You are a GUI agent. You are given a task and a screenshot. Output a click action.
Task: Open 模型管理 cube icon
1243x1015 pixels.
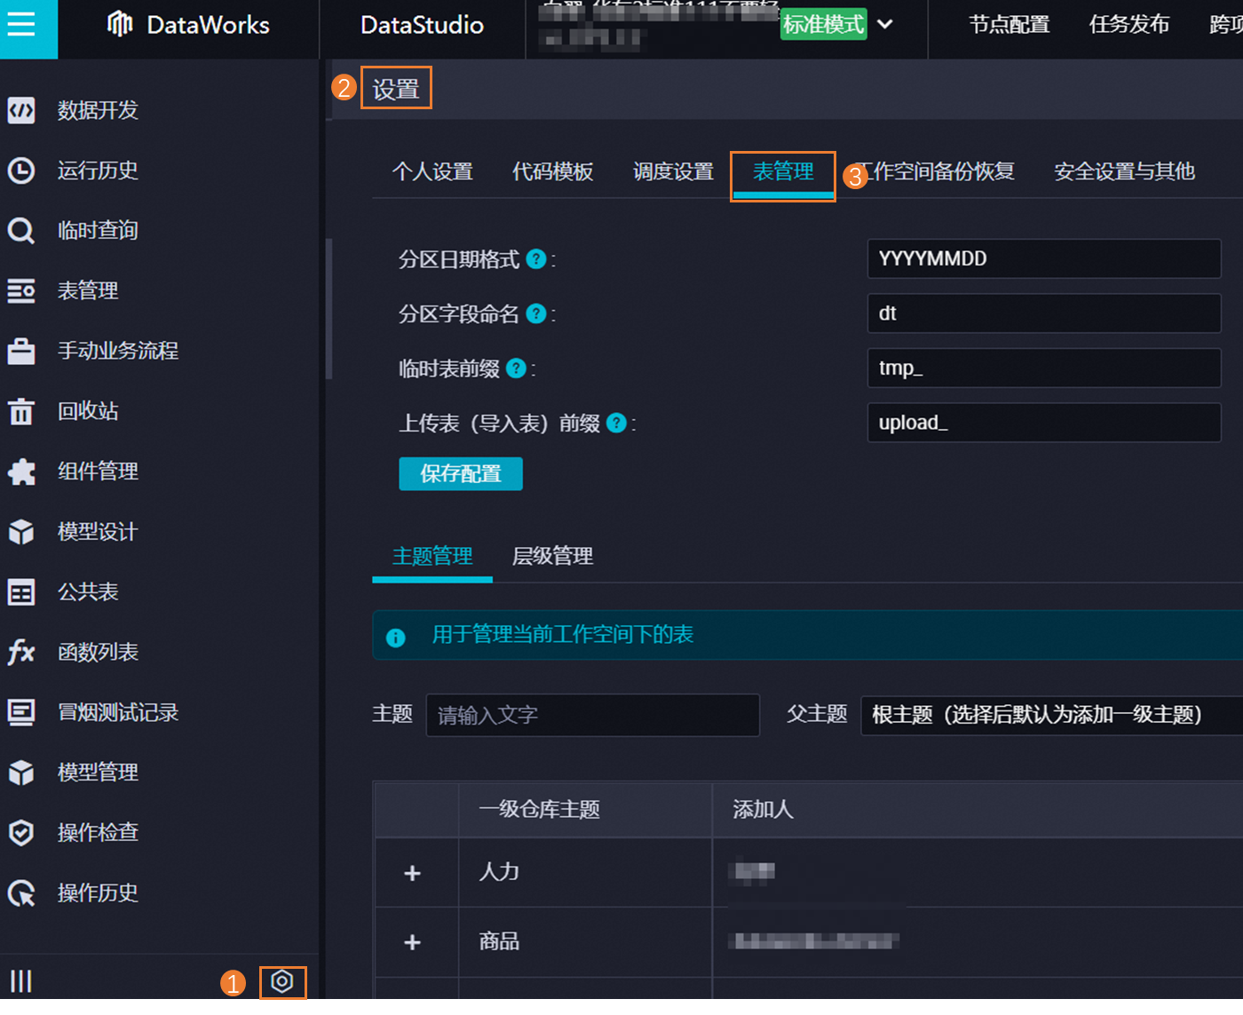click(x=21, y=773)
